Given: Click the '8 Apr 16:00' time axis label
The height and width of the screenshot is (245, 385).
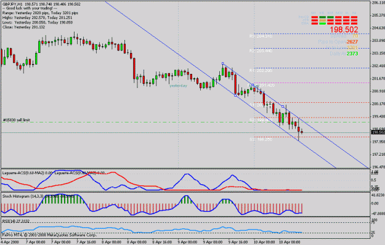Looking at the screenshot, I should coord(162,242).
